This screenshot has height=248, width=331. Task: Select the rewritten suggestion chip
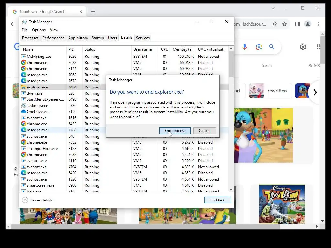tap(270, 91)
